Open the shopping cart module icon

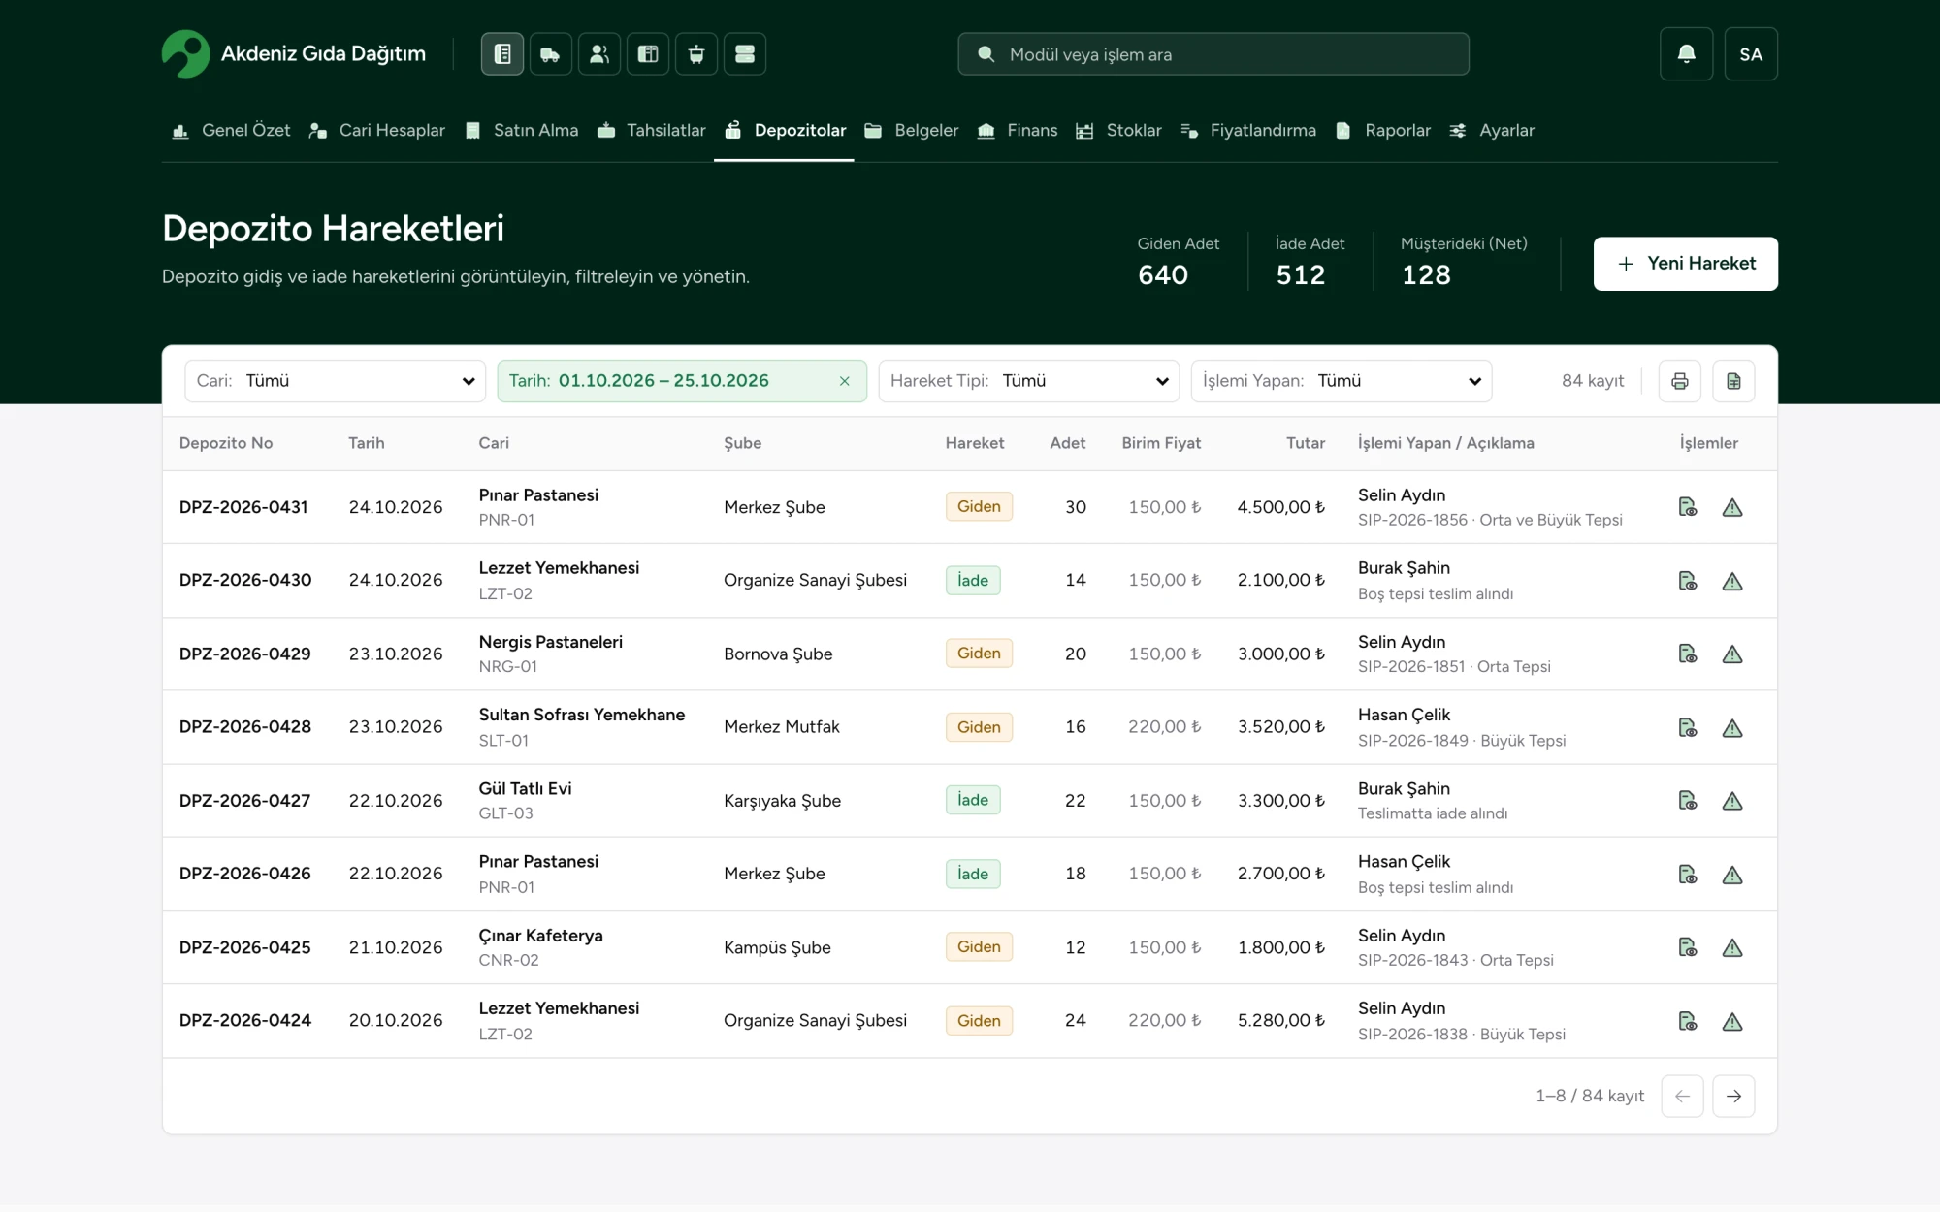tap(696, 54)
